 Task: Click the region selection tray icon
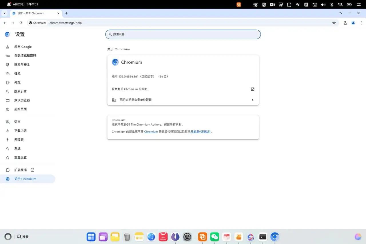[289, 5]
